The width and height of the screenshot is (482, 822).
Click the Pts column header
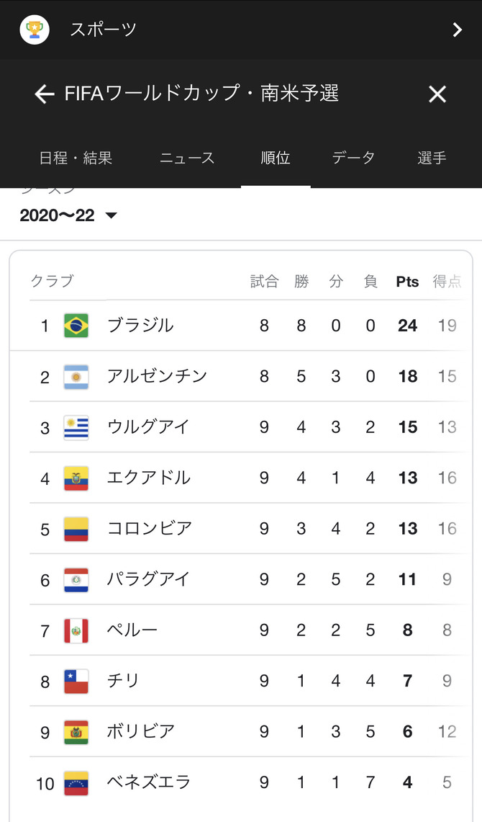(407, 282)
